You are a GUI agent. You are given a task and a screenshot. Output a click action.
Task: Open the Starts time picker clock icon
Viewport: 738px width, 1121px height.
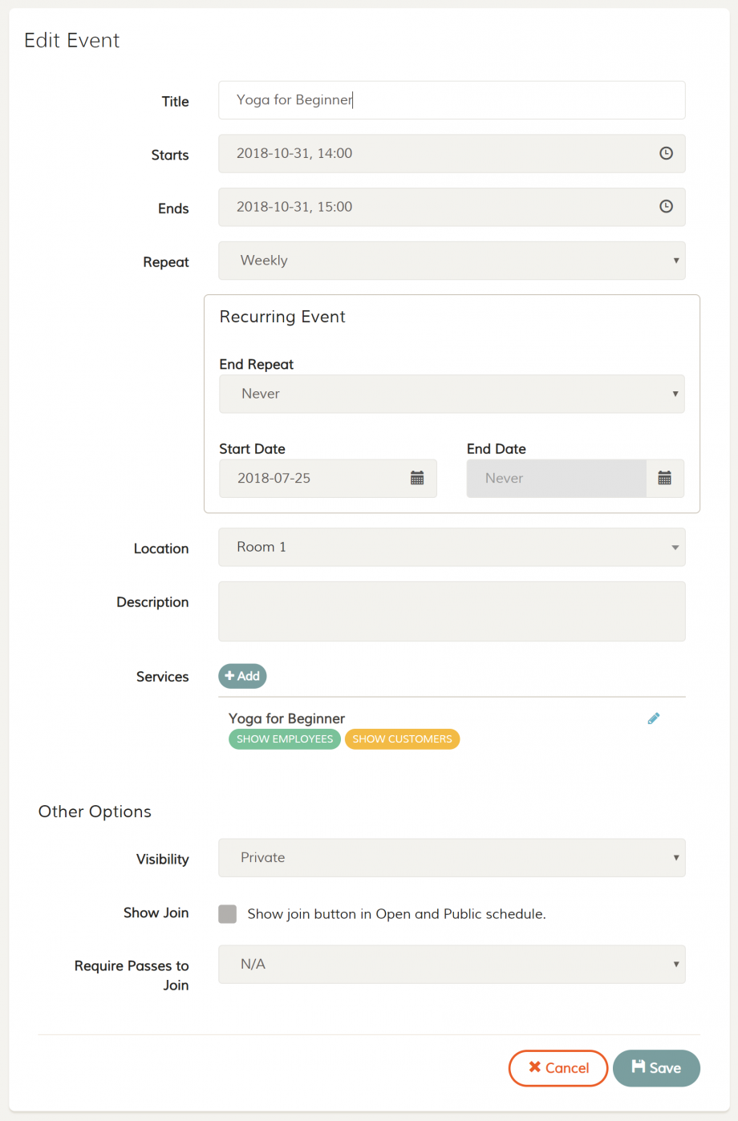tap(666, 153)
